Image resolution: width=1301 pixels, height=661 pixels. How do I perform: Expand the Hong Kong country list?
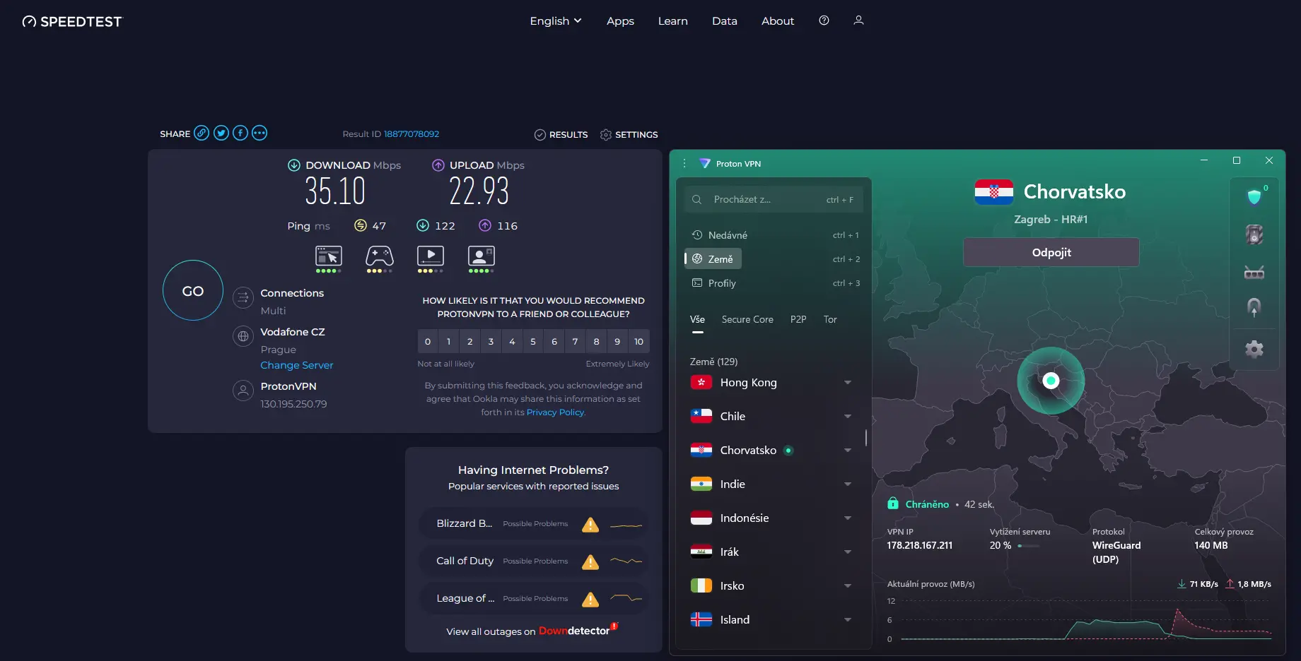tap(848, 382)
